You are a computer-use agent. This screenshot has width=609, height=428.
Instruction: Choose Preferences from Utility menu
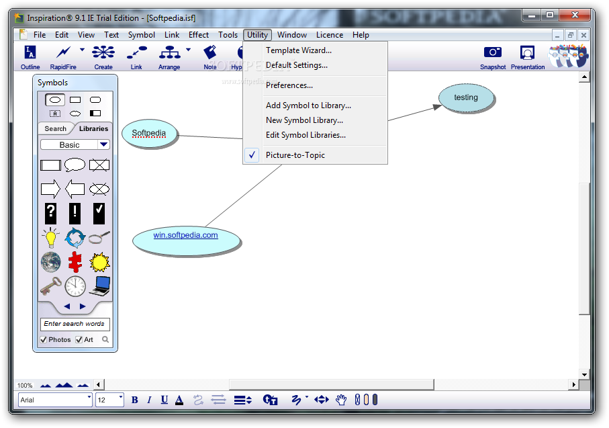(315, 85)
